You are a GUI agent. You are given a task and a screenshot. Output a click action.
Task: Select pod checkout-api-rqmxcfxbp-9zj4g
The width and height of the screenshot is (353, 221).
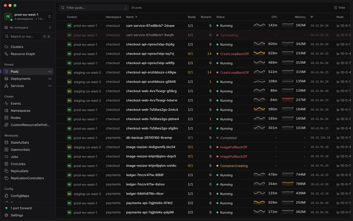coord(150,44)
